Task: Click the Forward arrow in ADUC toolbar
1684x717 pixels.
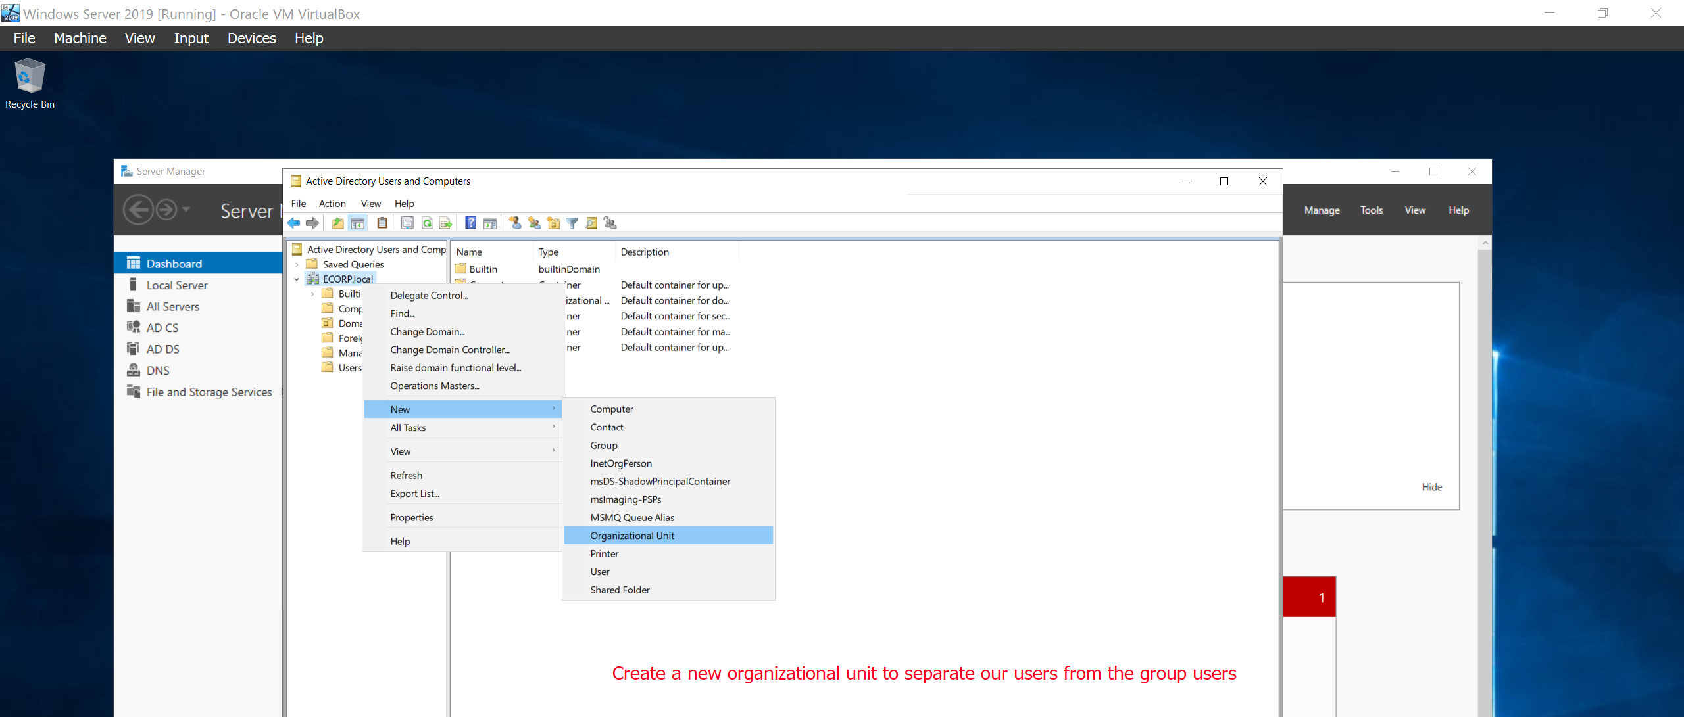Action: point(312,223)
